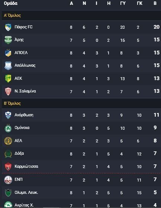Click the Ν. Σαλαμίνα red-white crest

click(8, 91)
